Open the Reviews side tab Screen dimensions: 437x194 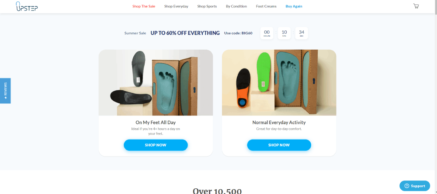coord(5,91)
